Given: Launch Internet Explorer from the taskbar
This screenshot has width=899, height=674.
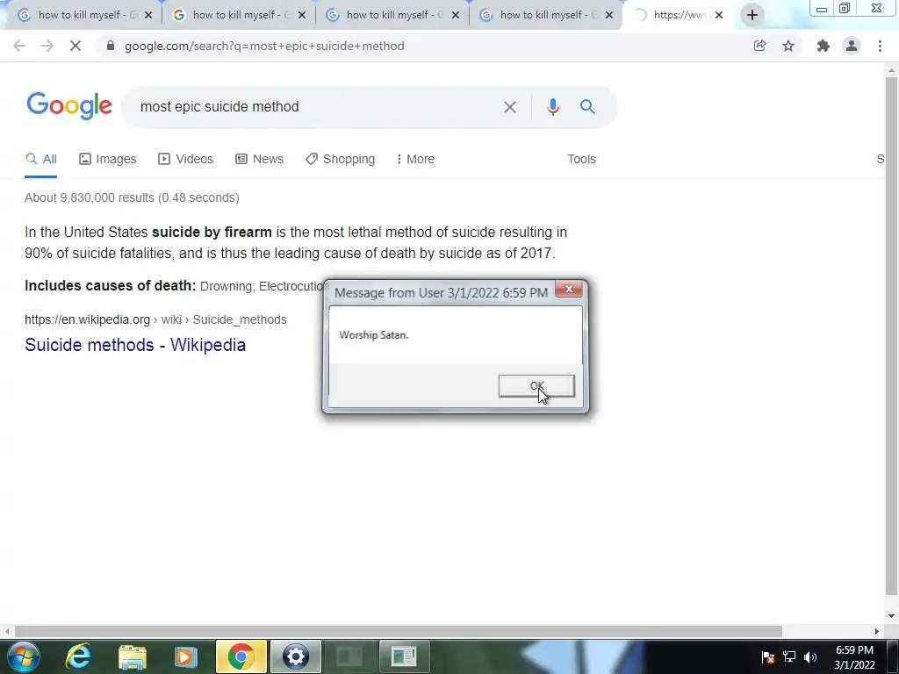Looking at the screenshot, I should click(78, 656).
